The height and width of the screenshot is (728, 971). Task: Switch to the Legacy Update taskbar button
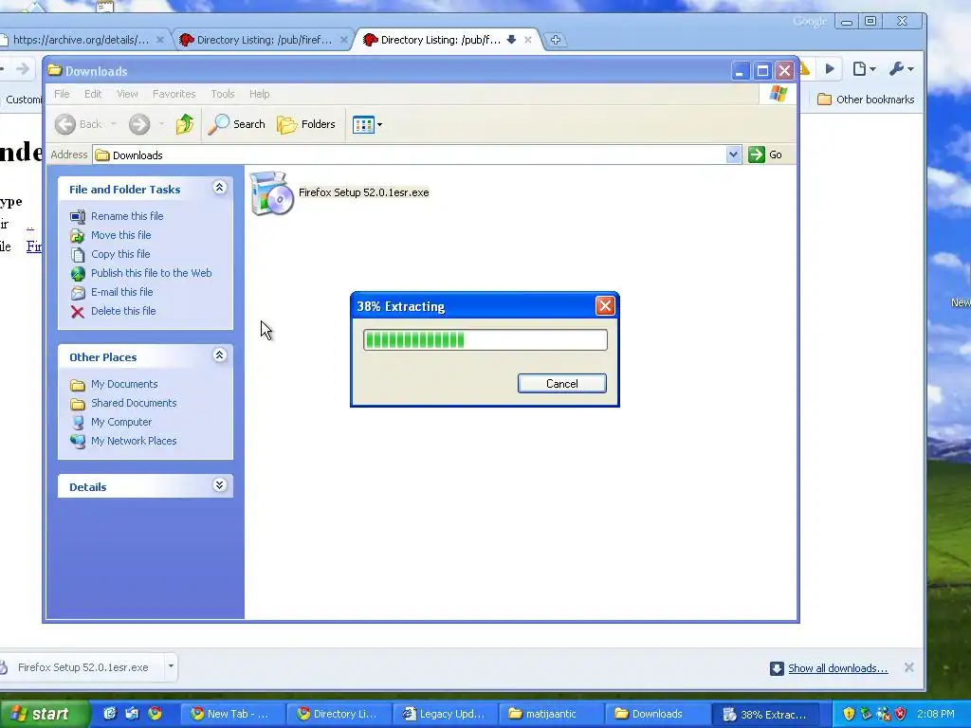pos(445,714)
